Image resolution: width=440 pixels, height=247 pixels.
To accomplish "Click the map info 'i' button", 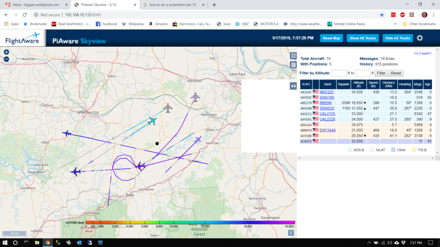I will 291,232.
